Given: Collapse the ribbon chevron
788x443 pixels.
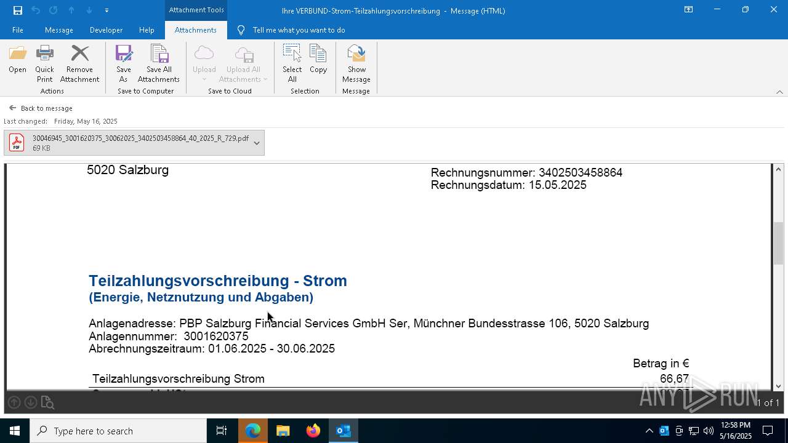Looking at the screenshot, I should (x=779, y=92).
